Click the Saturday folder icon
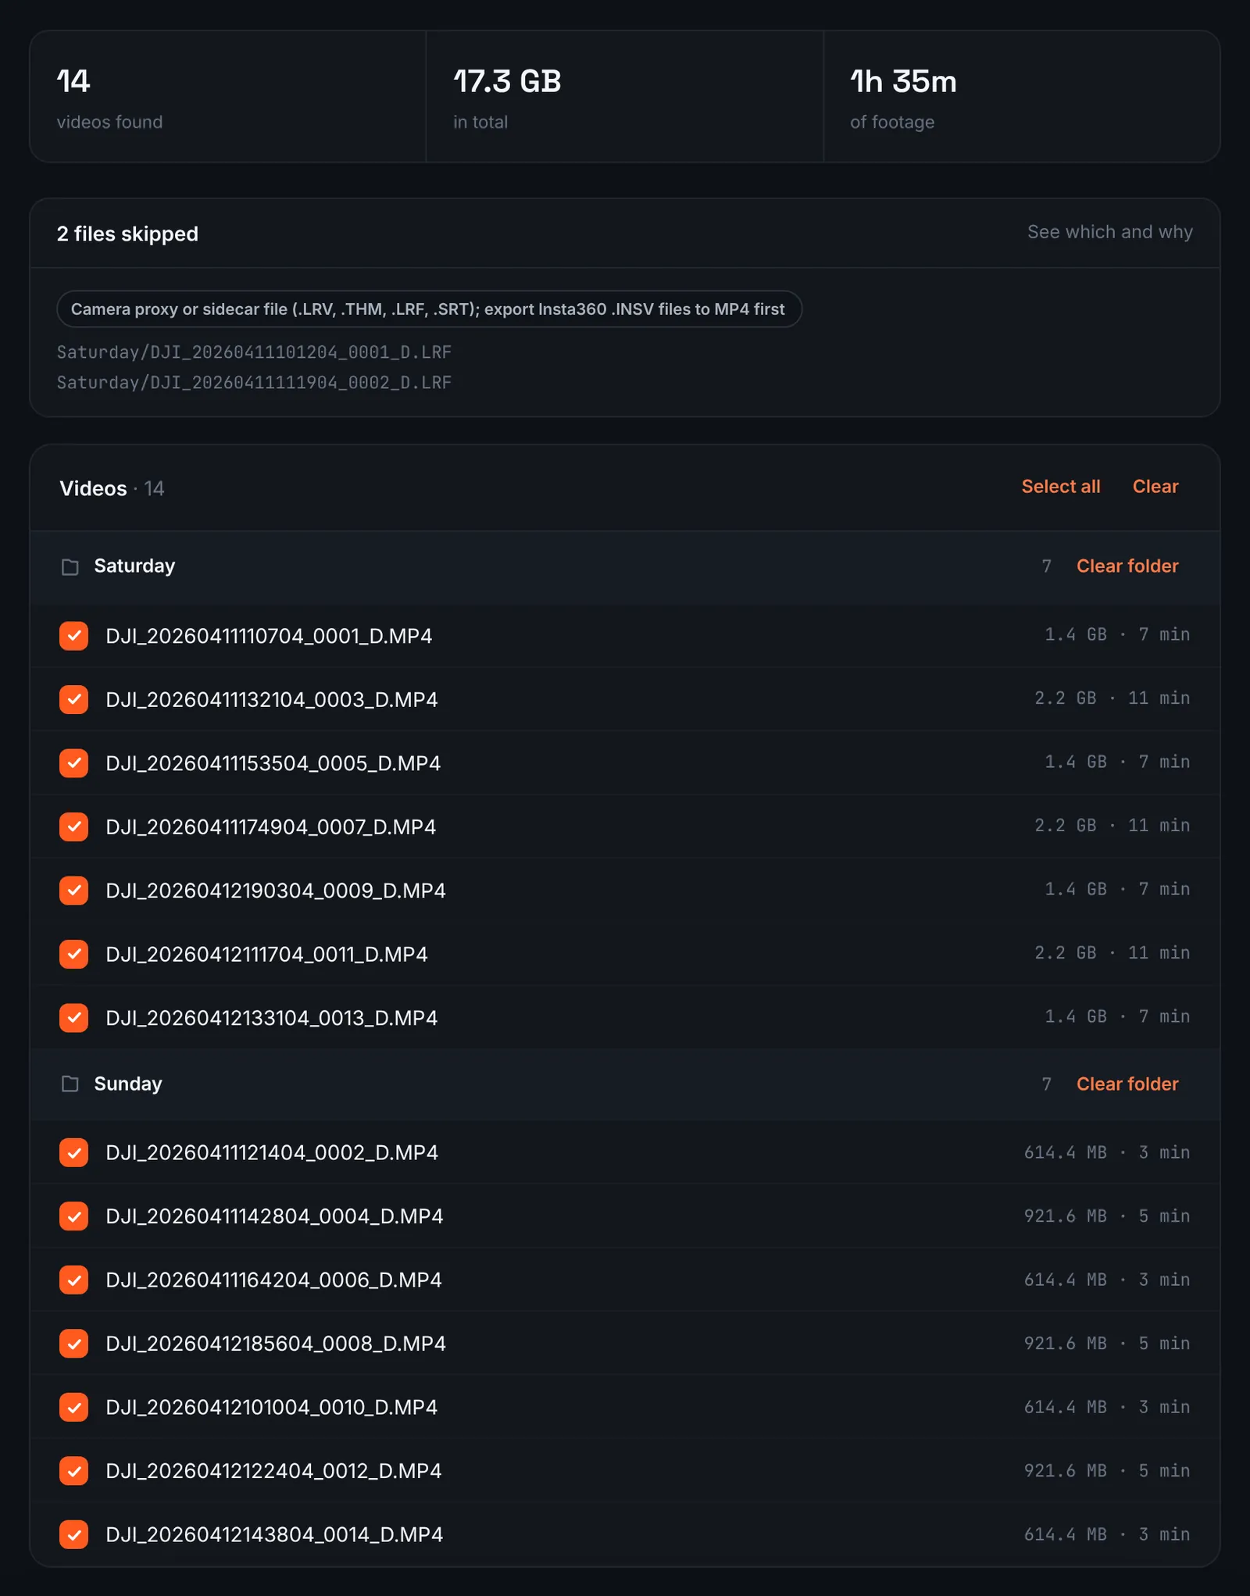The height and width of the screenshot is (1596, 1250). click(x=70, y=566)
